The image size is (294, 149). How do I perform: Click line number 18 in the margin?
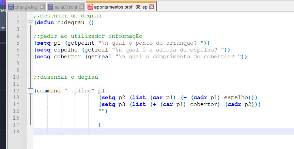(x=16, y=132)
